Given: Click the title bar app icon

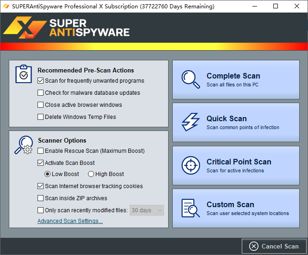Looking at the screenshot, I should tap(6, 6).
